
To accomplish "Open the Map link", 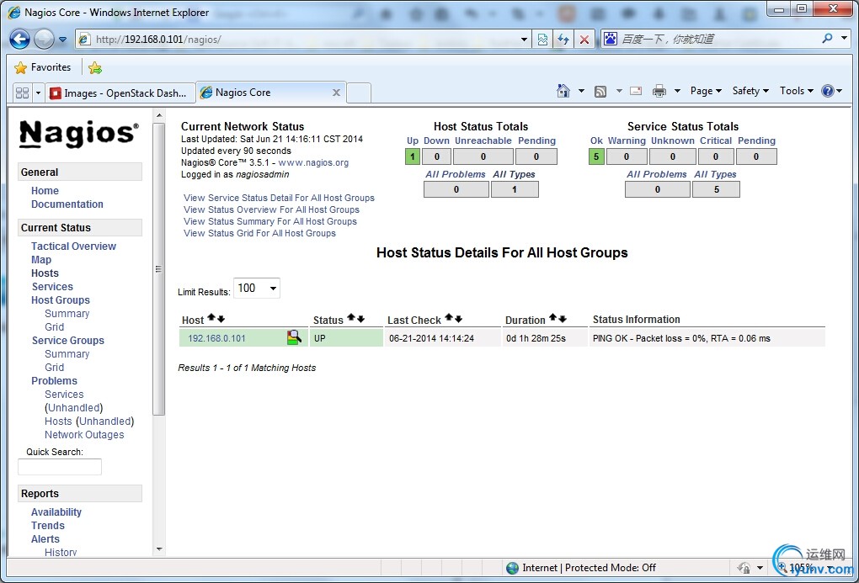I will point(41,260).
